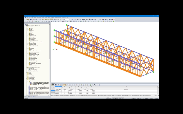Toggle DXF in the status bar
The width and height of the screenshot is (183, 114).
point(123,98)
